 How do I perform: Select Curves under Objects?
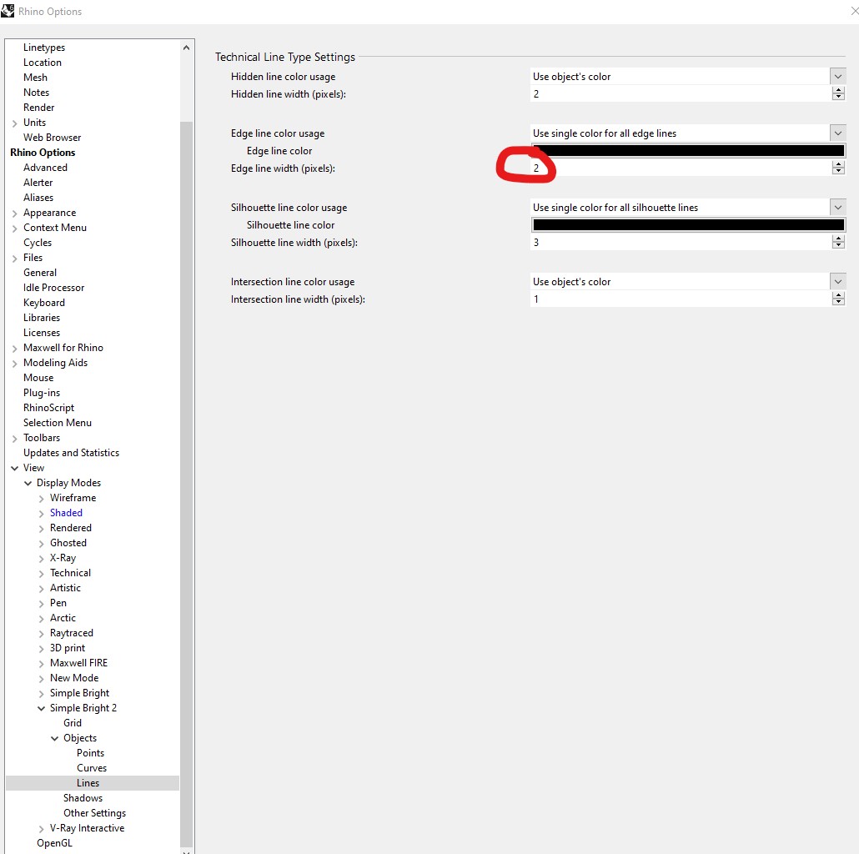(92, 768)
